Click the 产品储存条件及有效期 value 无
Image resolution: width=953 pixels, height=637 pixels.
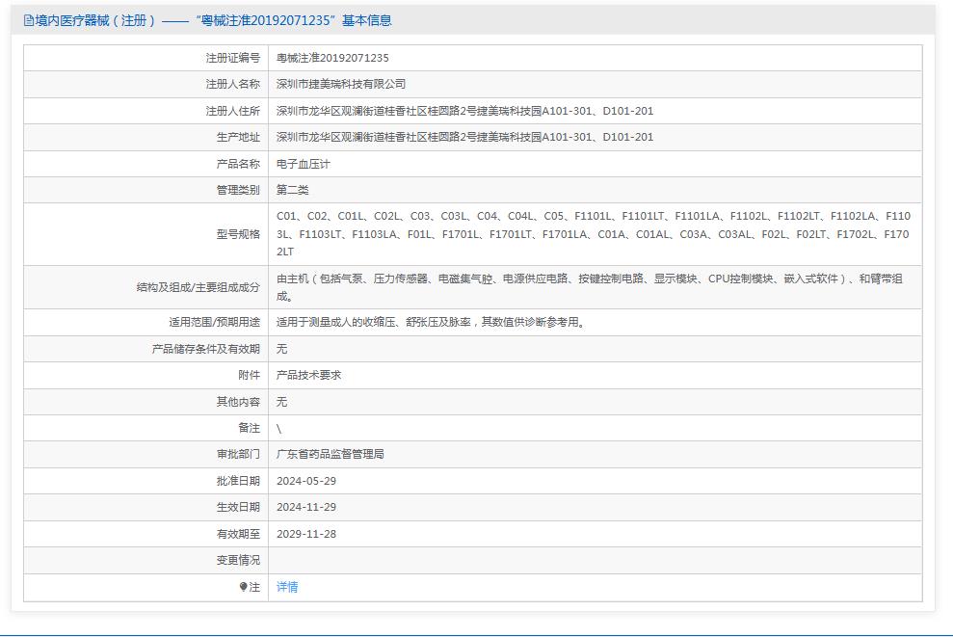[280, 349]
